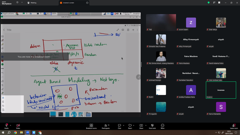
Task: Open the React emoji menu
Action: click(x=130, y=126)
